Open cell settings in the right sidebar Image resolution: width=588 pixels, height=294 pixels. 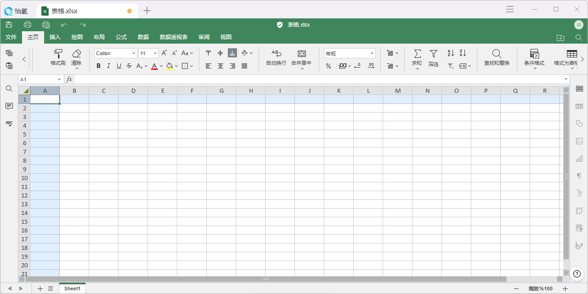click(x=579, y=89)
